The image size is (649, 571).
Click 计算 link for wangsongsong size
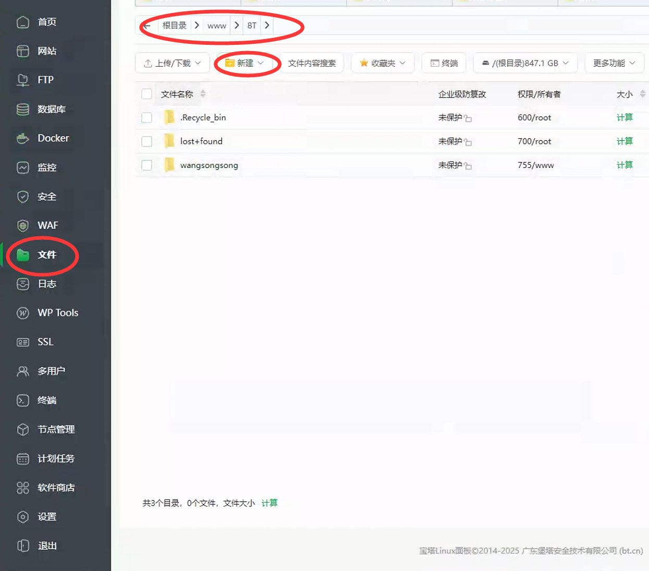point(624,165)
